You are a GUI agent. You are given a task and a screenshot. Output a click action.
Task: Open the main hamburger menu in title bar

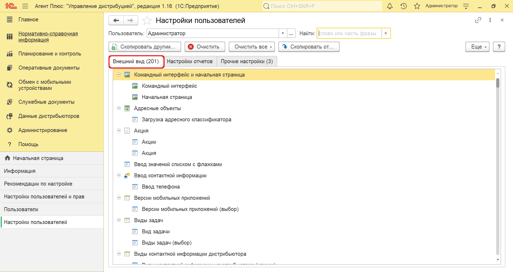coord(25,6)
